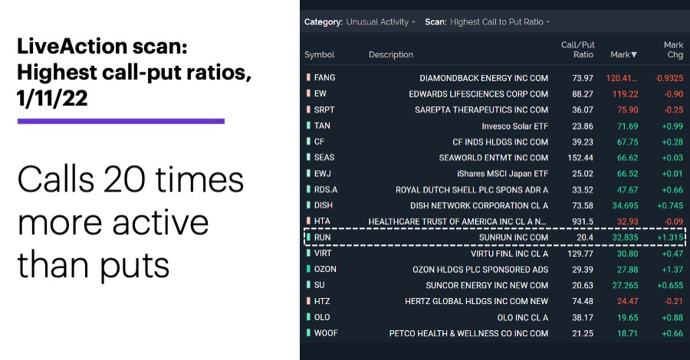This screenshot has width=690, height=360.
Task: Click SUNCOR ENERGY INC NEW COM description
Action: click(x=487, y=285)
